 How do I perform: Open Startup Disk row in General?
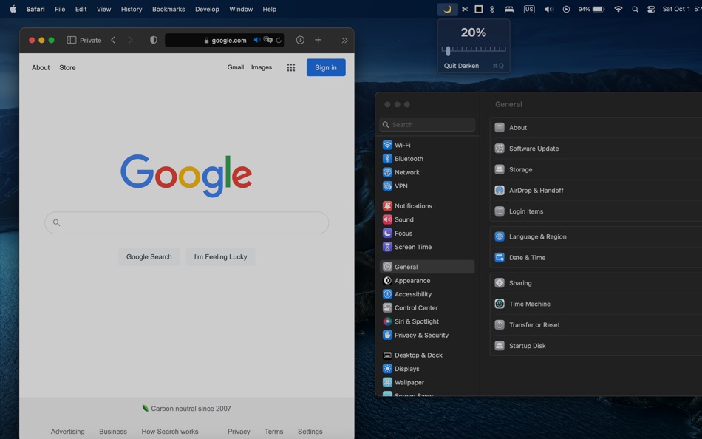tap(596, 346)
